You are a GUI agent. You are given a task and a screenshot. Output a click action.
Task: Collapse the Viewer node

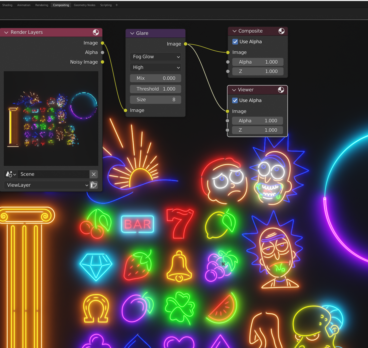click(234, 90)
